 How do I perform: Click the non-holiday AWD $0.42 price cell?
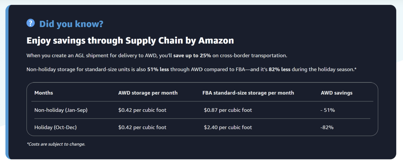pos(142,110)
